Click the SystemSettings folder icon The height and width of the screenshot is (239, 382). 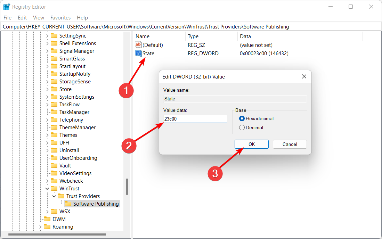click(54, 97)
